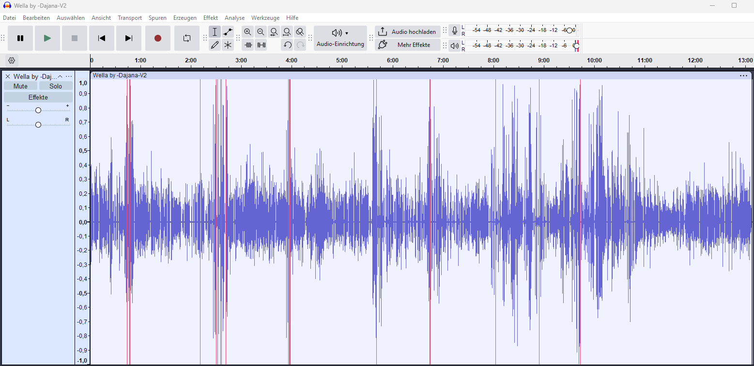Click the -0,5 value on vertical scale
The width and height of the screenshot is (754, 366).
(x=82, y=293)
